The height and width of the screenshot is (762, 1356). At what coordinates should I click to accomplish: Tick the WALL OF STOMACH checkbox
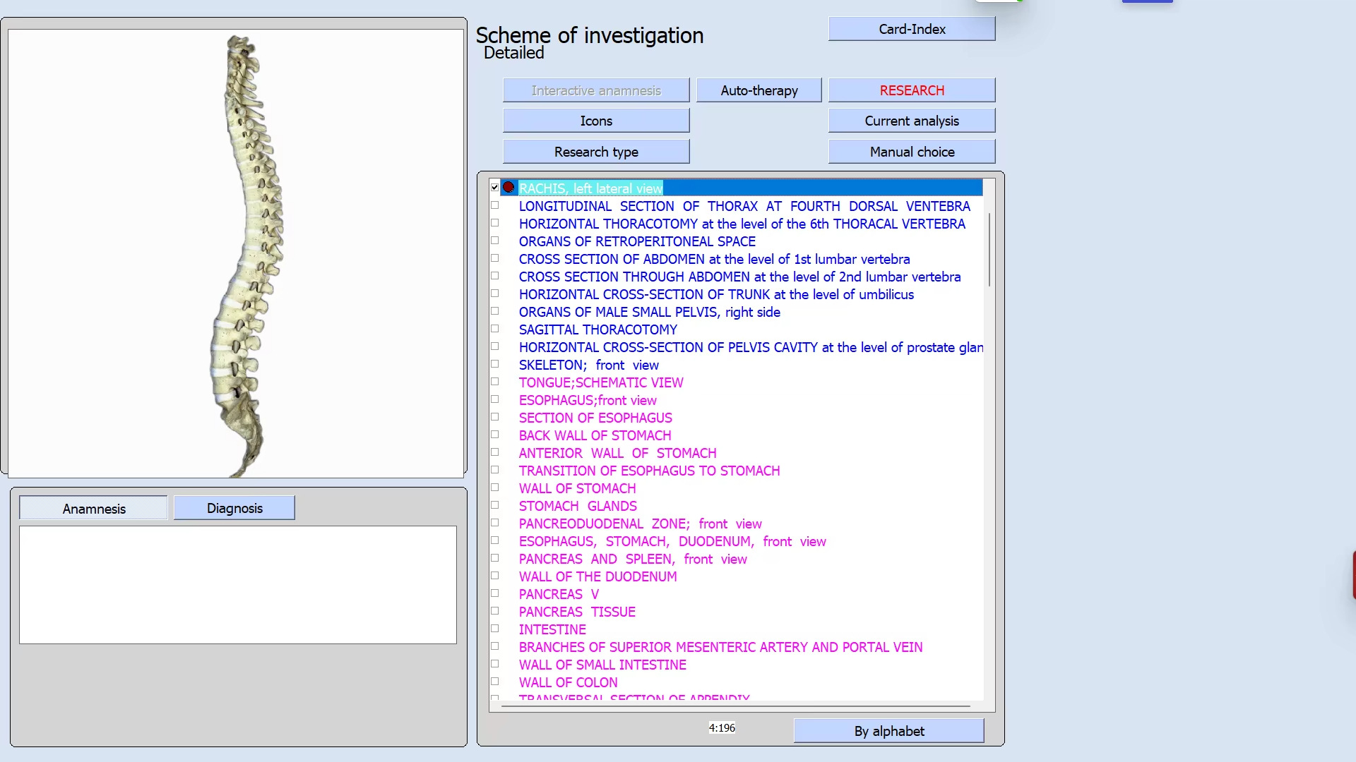[x=495, y=488]
